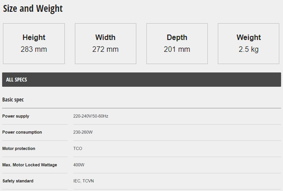Select the Depth label in the dimension card
This screenshot has height=191, width=283.
177,37
